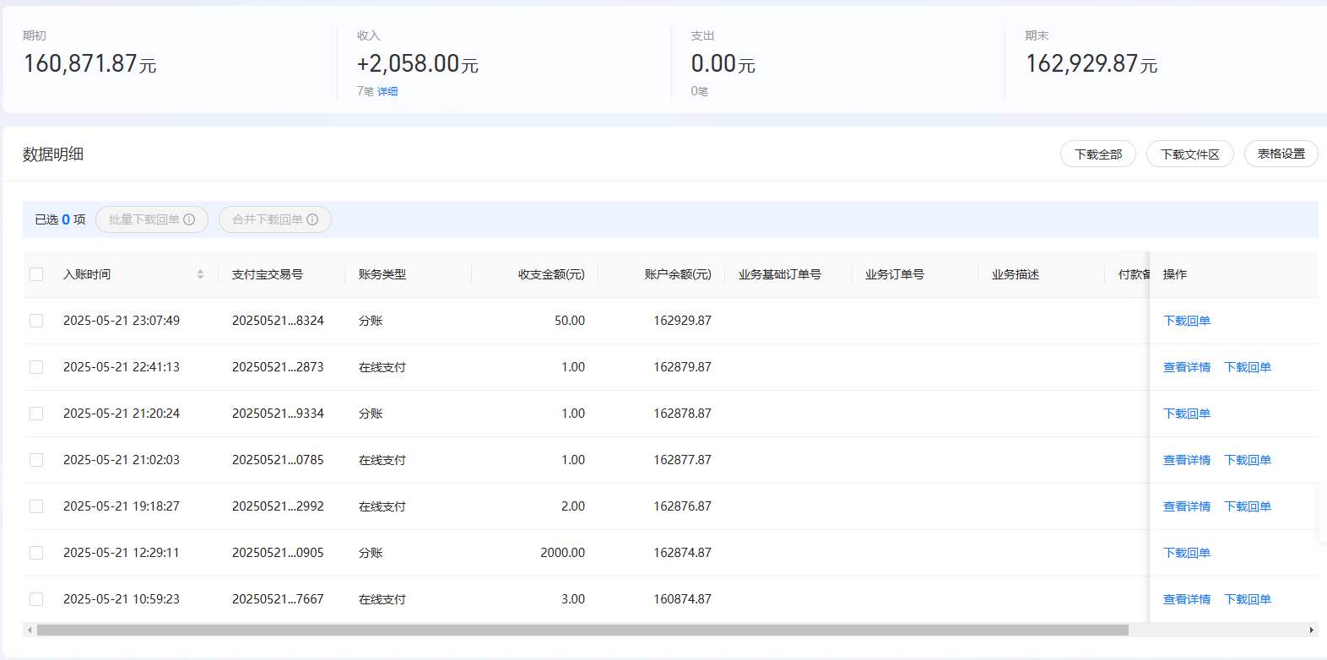The width and height of the screenshot is (1327, 660).
Task: Download receipt for 23:07:49 transaction
Action: (1186, 321)
